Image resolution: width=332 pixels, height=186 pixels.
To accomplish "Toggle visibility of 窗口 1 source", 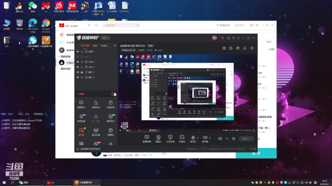I will coord(78,72).
